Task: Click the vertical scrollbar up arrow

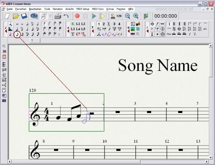Action: [210, 46]
